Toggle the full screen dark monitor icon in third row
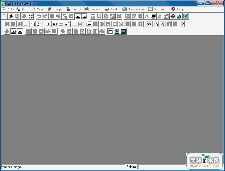Image resolution: width=225 pixels, height=171 pixels. click(123, 31)
